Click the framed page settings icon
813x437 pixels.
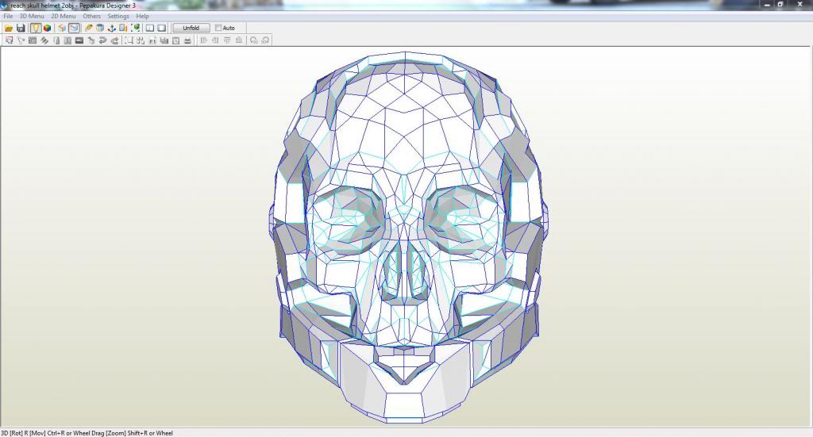175,40
